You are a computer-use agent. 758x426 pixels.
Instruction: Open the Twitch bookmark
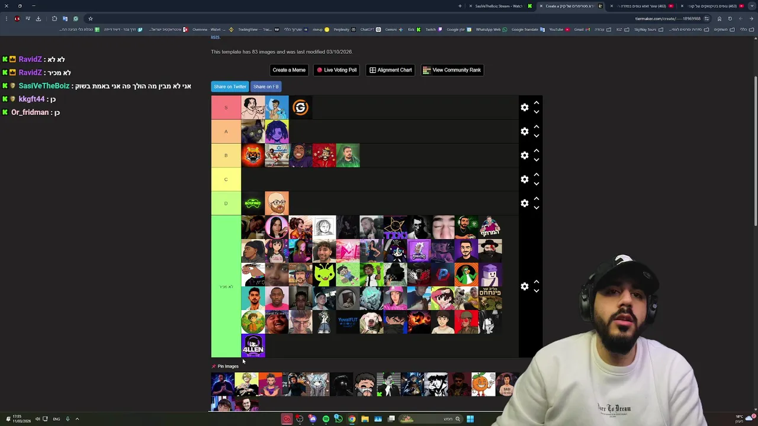tap(433, 30)
